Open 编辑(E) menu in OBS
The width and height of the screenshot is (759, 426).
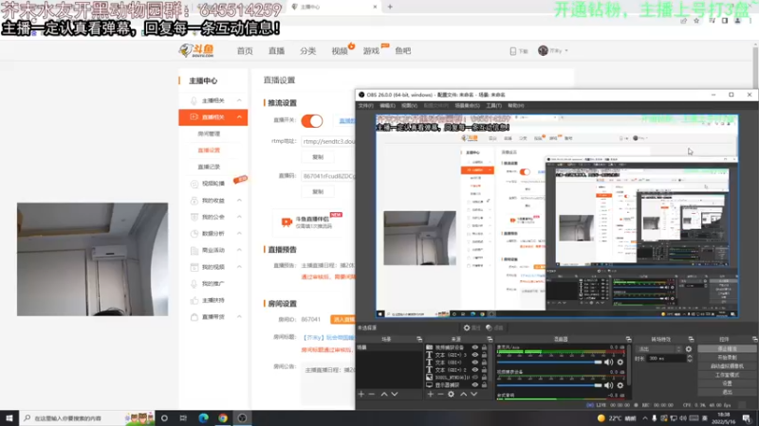387,106
